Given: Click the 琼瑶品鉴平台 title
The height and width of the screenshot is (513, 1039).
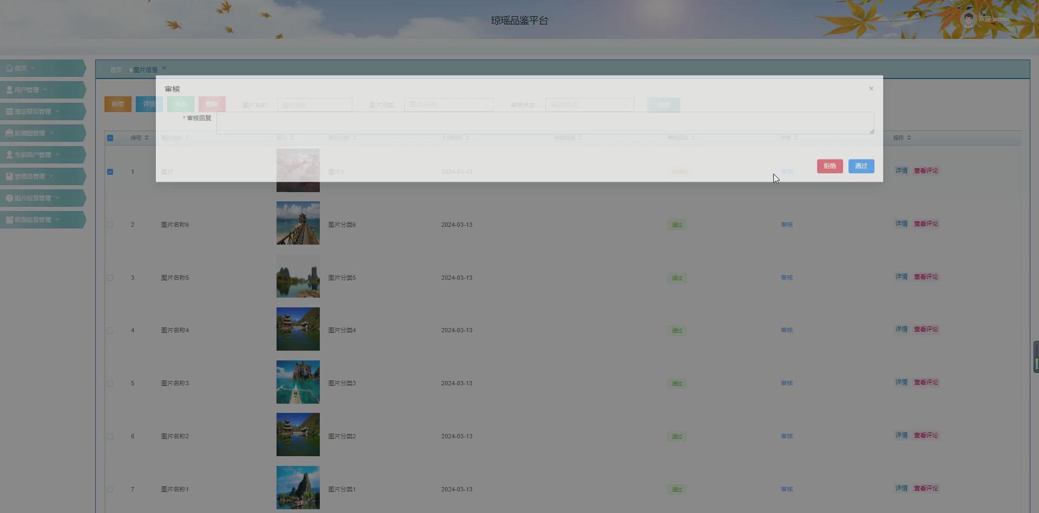Looking at the screenshot, I should pos(519,21).
